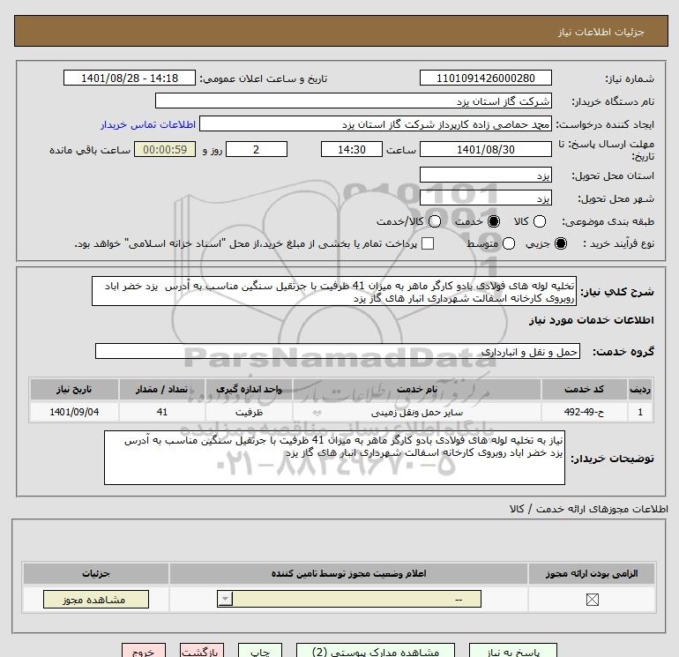The image size is (679, 657).
Task: Select the خدمت radio button
Action: [493, 221]
